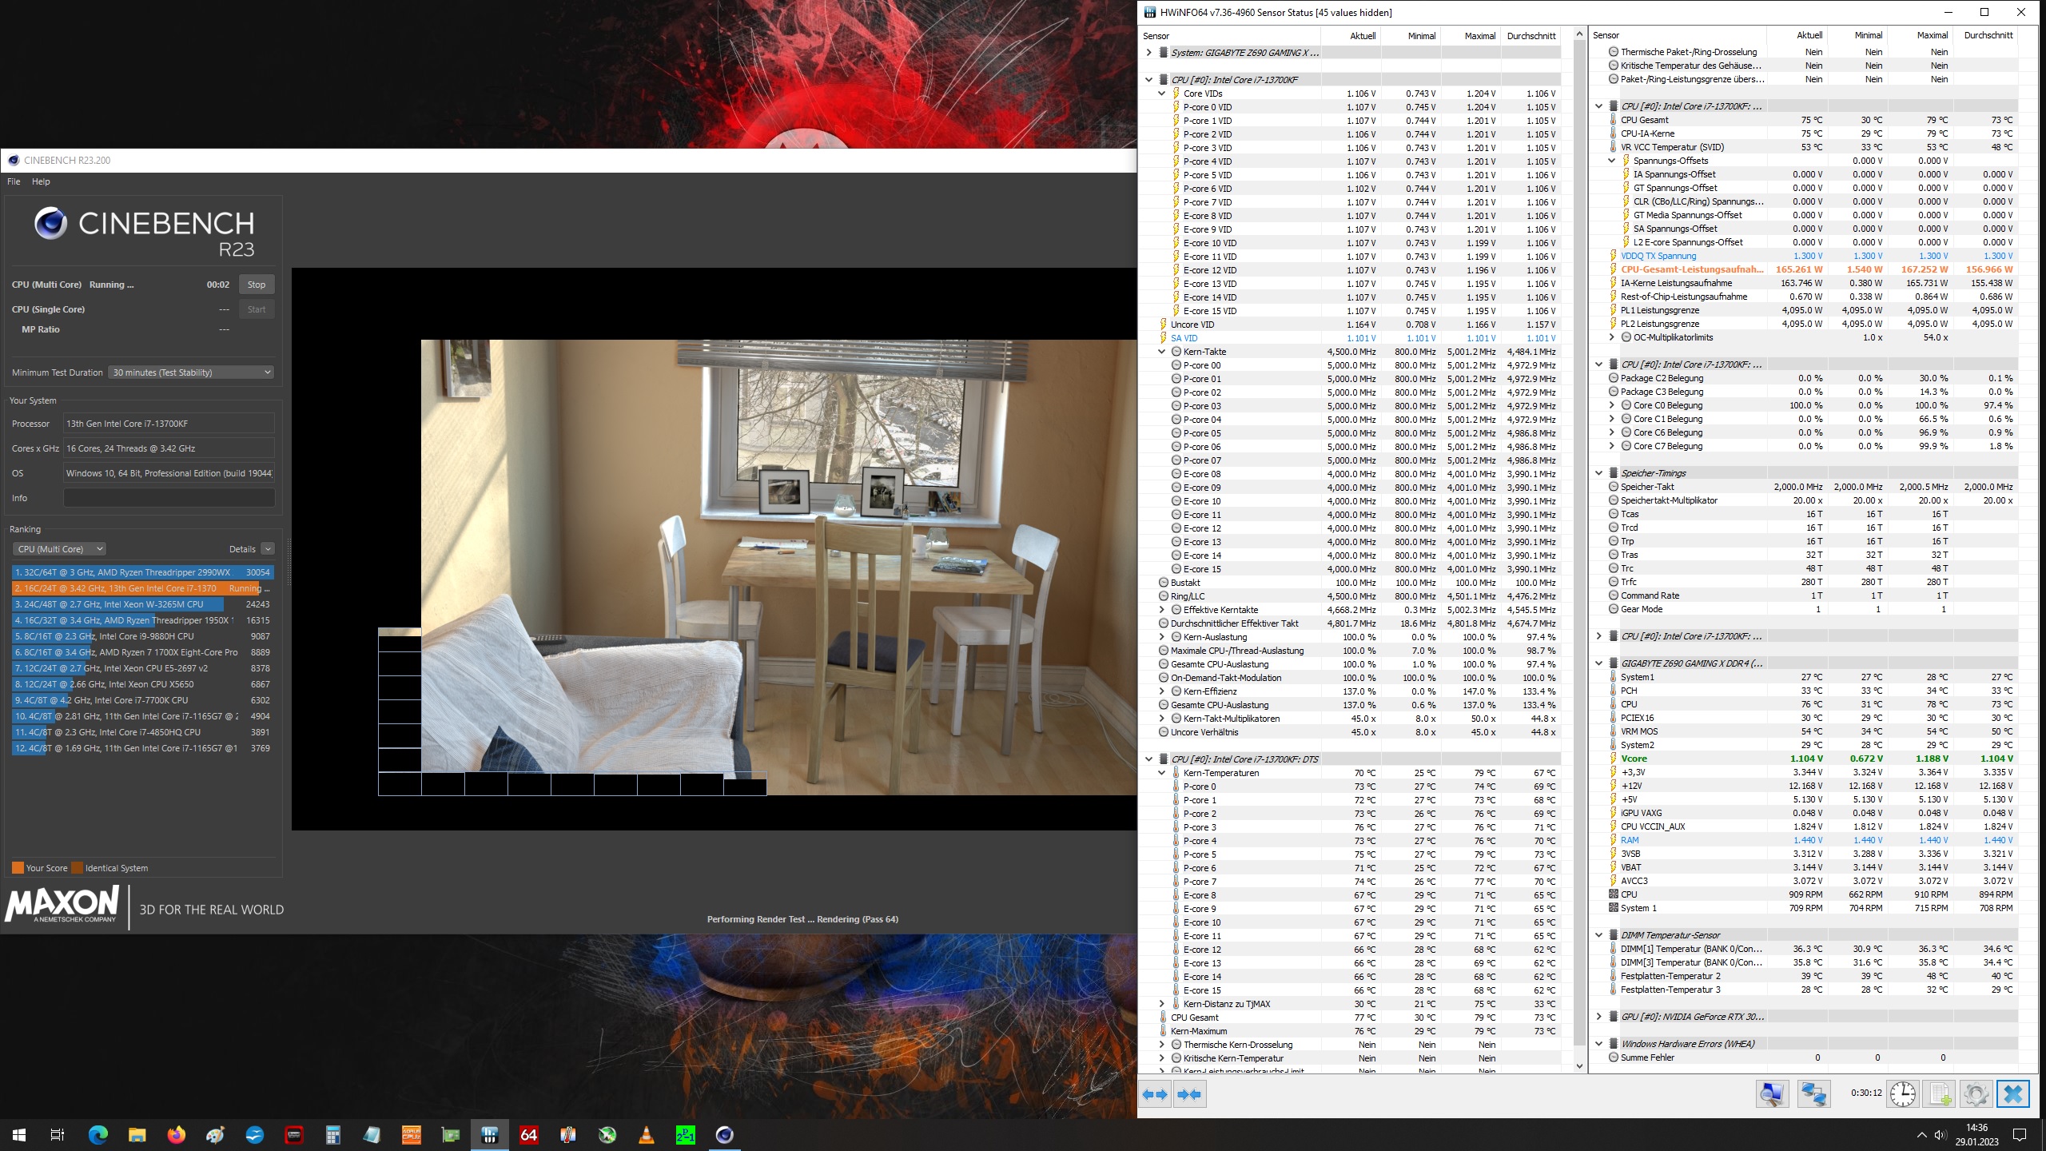Open the File menu in Cinebench

tap(14, 181)
